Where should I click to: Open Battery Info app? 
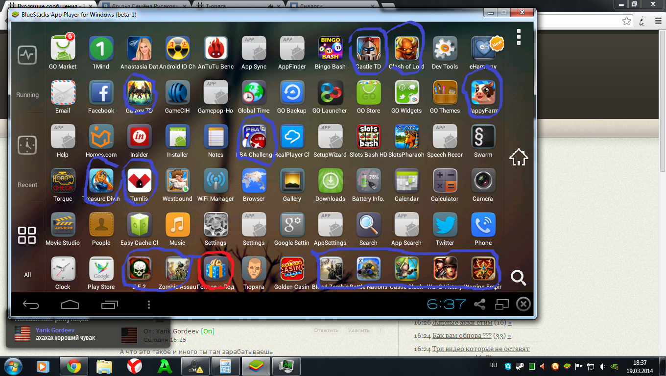click(x=368, y=181)
